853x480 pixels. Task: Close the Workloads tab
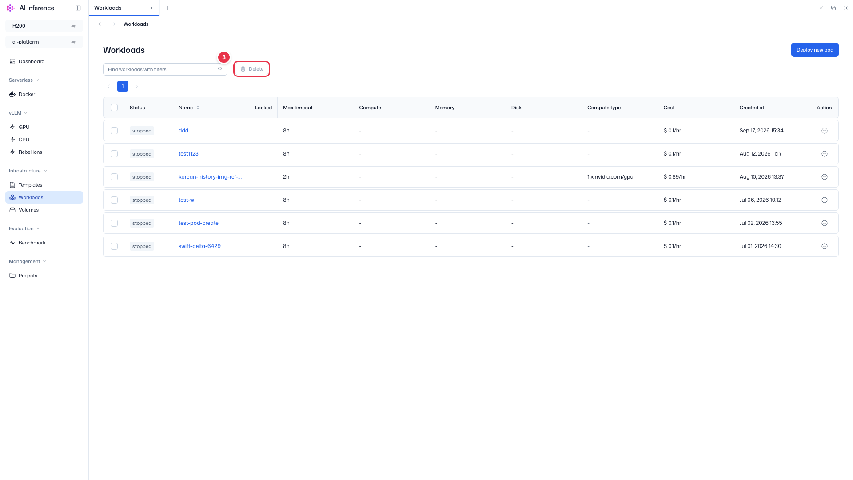coord(152,8)
